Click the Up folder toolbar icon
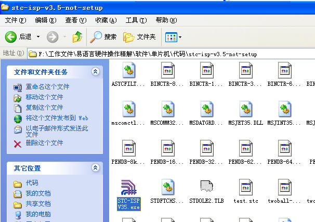Viewport: 315px width, 222px height. (x=77, y=37)
